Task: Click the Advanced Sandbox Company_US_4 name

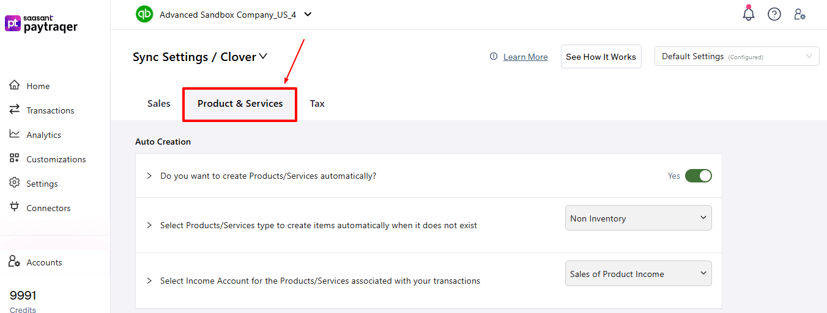Action: tap(228, 15)
